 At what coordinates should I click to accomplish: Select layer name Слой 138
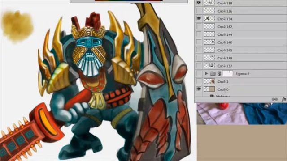click(225, 58)
